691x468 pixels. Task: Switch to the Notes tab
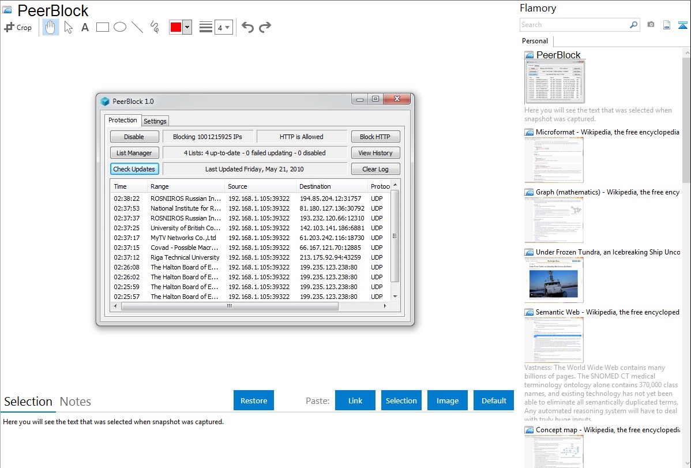[x=76, y=402]
